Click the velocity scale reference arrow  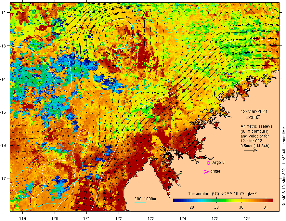(x=251, y=150)
